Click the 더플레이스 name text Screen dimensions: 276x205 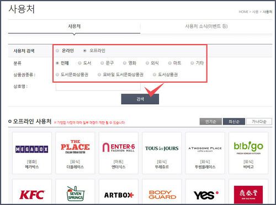pyautogui.click(x=75, y=167)
